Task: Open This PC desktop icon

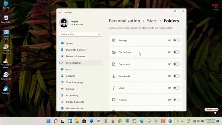Action: pos(6,5)
